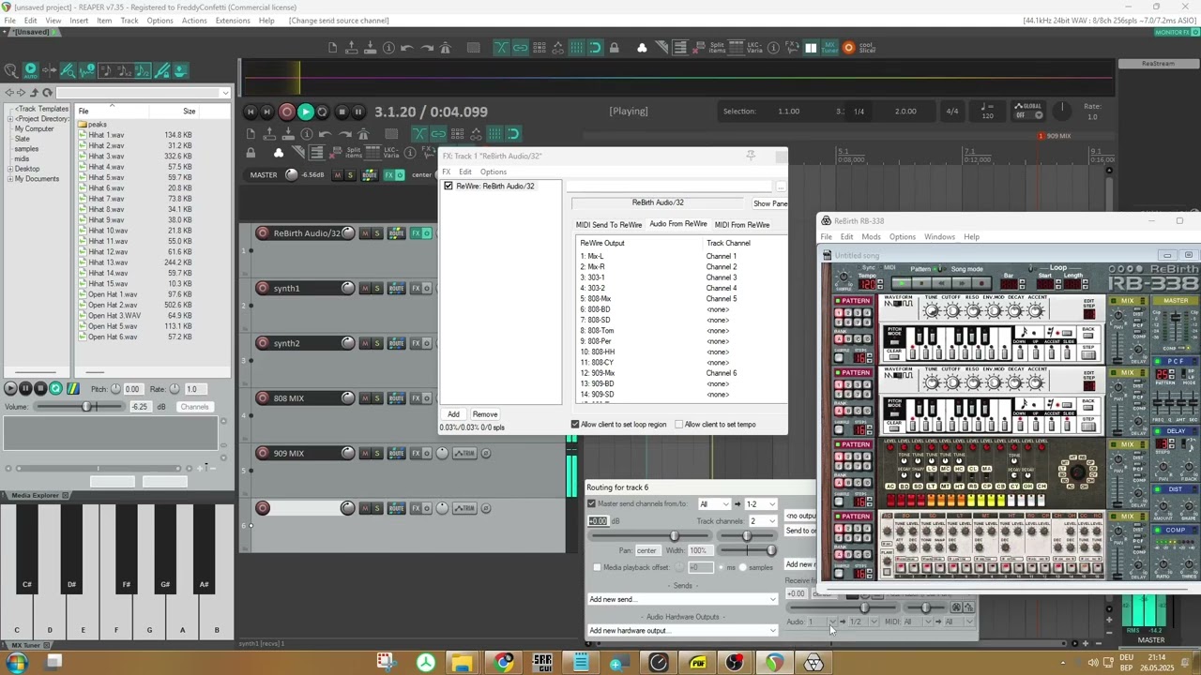Expand Track Templates tree item
1201x675 pixels.
pyautogui.click(x=42, y=109)
